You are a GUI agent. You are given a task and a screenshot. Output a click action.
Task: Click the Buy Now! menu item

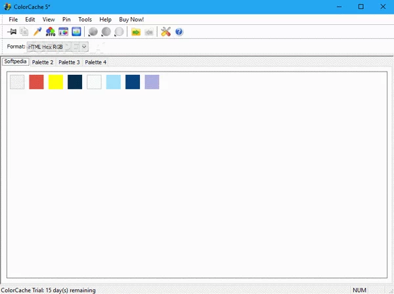(x=131, y=19)
